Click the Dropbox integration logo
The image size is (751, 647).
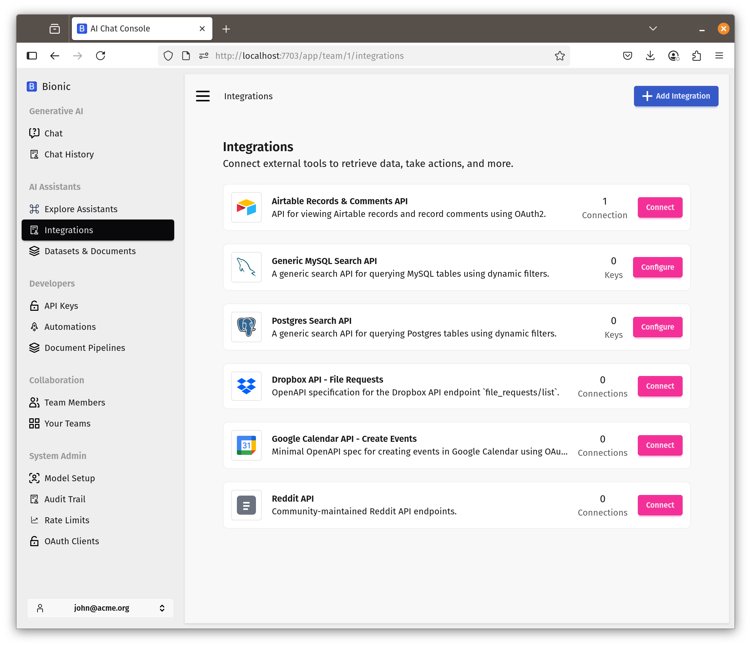point(246,386)
